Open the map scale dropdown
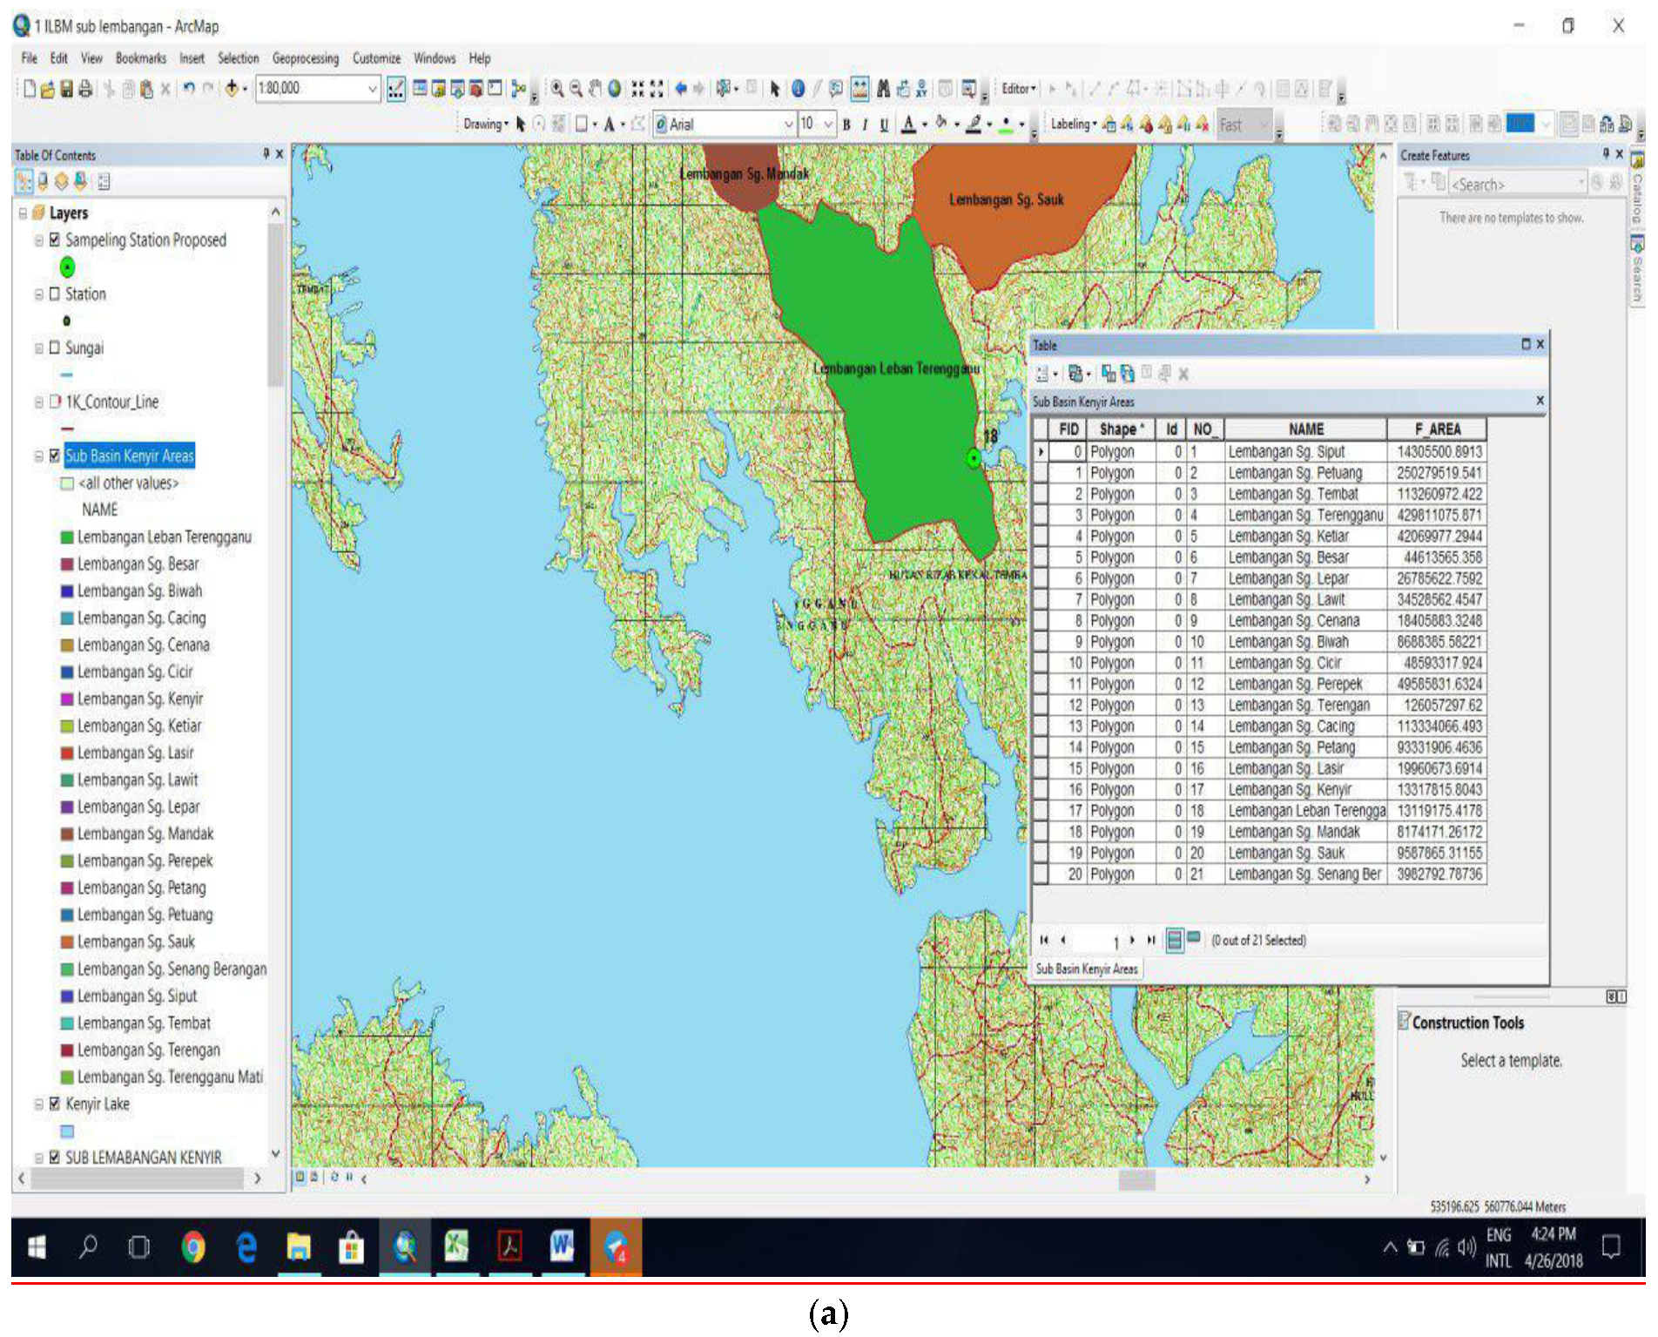This screenshot has width=1658, height=1337. tap(372, 89)
